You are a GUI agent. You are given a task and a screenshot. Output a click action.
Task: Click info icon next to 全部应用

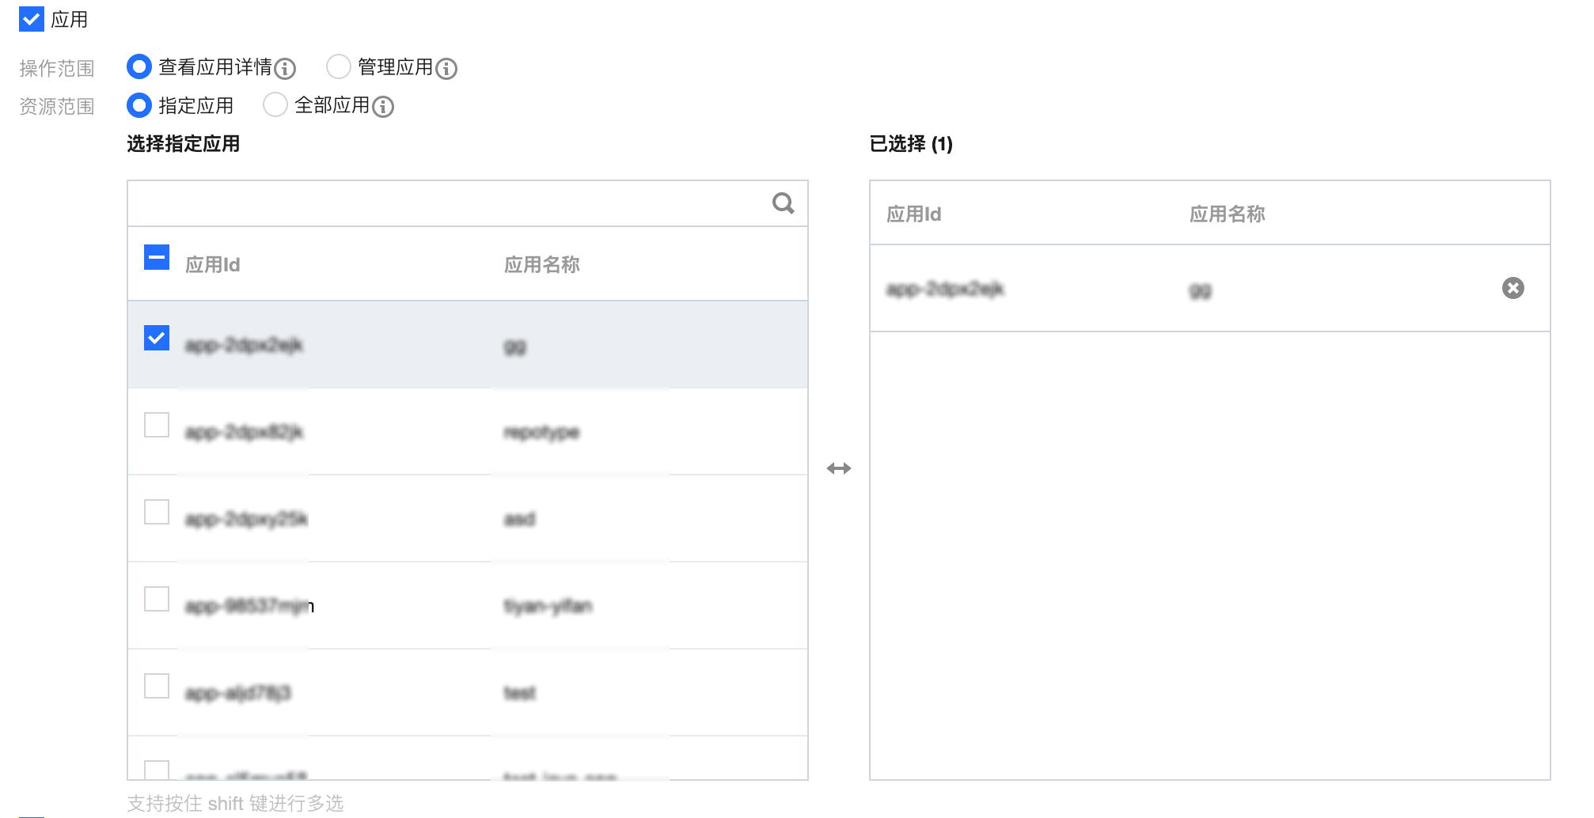(383, 107)
